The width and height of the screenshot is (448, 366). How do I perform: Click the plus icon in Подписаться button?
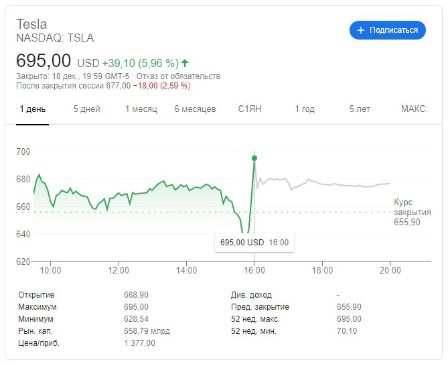pos(361,30)
